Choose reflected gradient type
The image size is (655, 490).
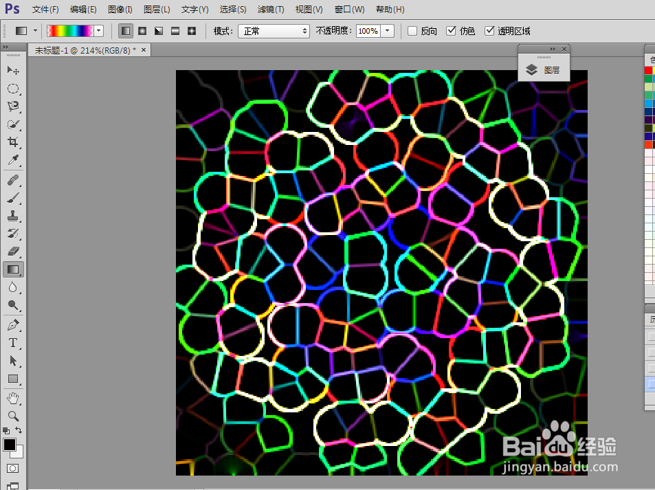click(x=175, y=31)
